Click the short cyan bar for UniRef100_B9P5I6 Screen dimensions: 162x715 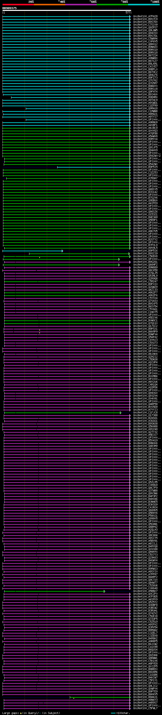click(33, 251)
